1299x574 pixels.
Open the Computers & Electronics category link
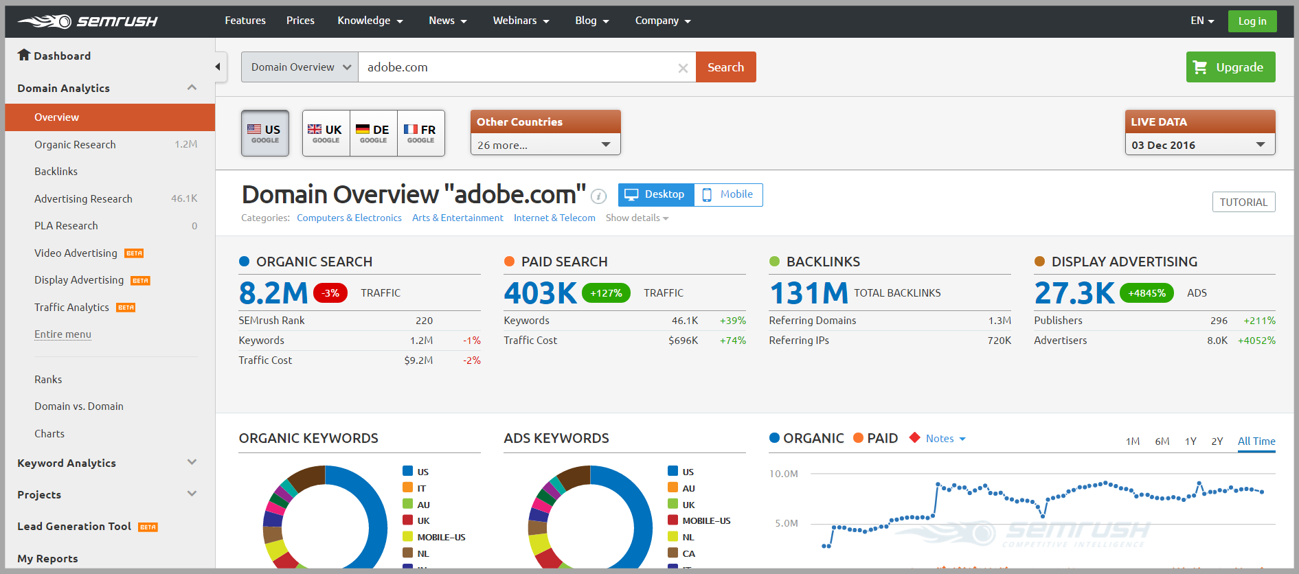coord(349,218)
